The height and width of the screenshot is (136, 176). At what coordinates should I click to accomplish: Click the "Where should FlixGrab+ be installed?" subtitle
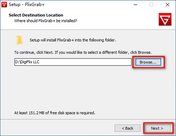pyautogui.click(x=46, y=21)
